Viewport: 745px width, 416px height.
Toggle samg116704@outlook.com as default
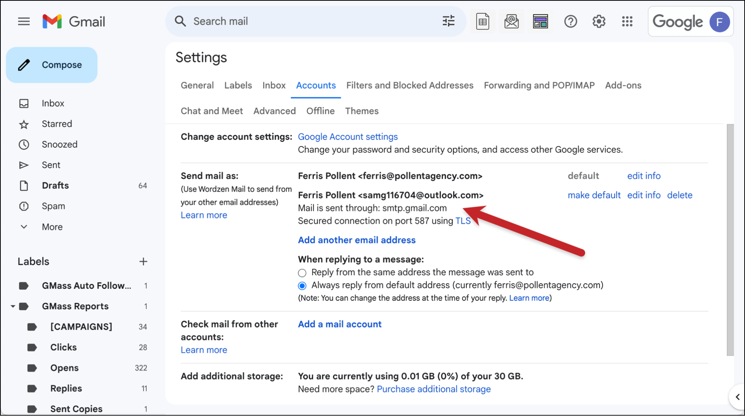pyautogui.click(x=594, y=195)
